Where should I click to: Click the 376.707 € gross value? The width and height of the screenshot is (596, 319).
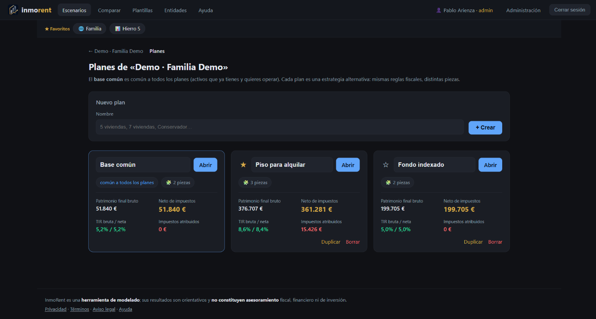pyautogui.click(x=251, y=209)
